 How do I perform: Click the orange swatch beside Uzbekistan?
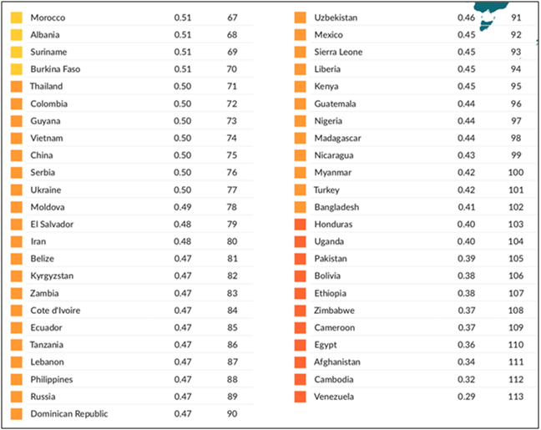click(300, 18)
